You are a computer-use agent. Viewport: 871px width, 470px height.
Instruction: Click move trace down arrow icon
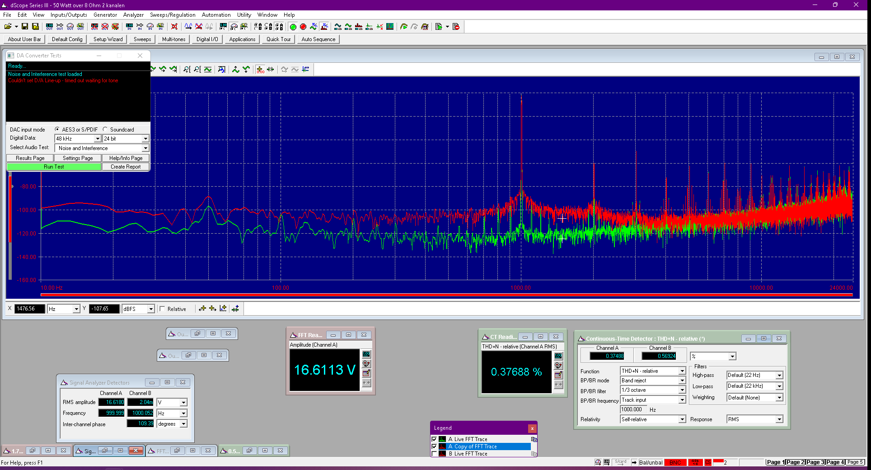[246, 69]
